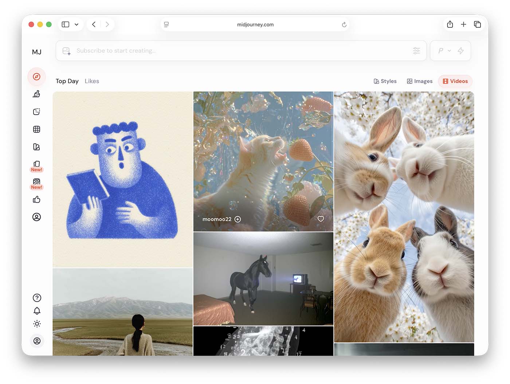Open the notifications bell icon
This screenshot has height=384, width=510.
click(x=37, y=311)
